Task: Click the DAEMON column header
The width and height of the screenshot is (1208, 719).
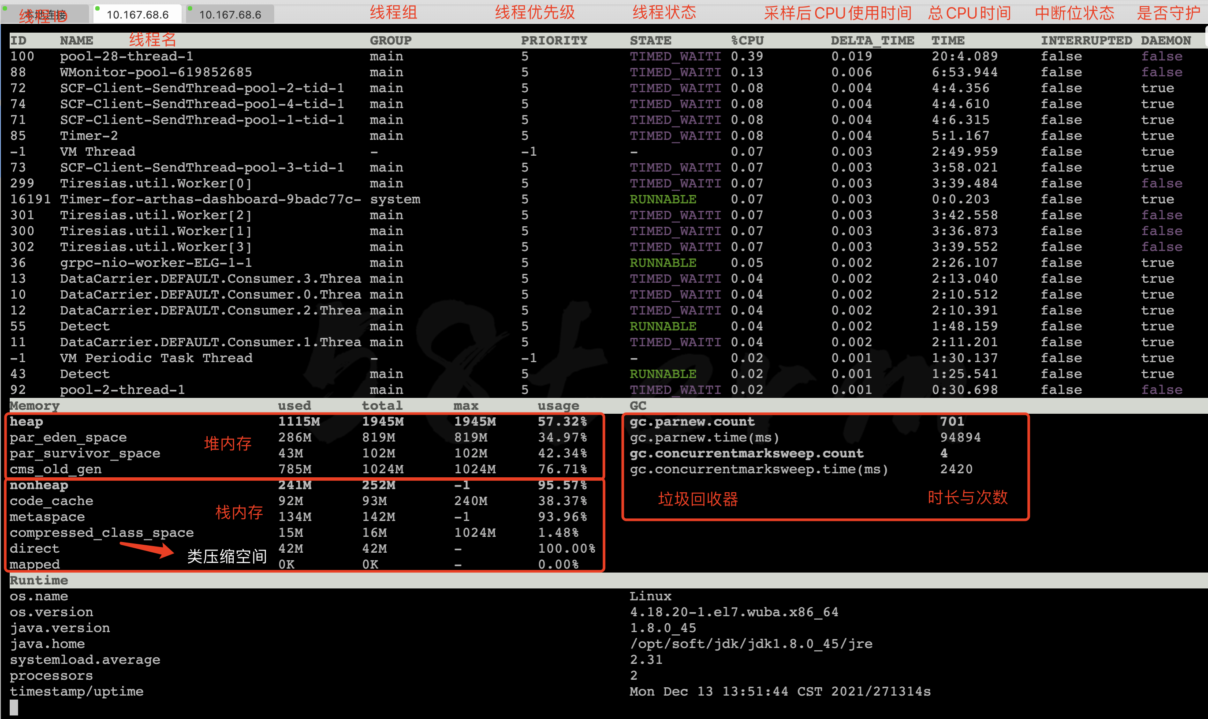Action: click(1165, 40)
